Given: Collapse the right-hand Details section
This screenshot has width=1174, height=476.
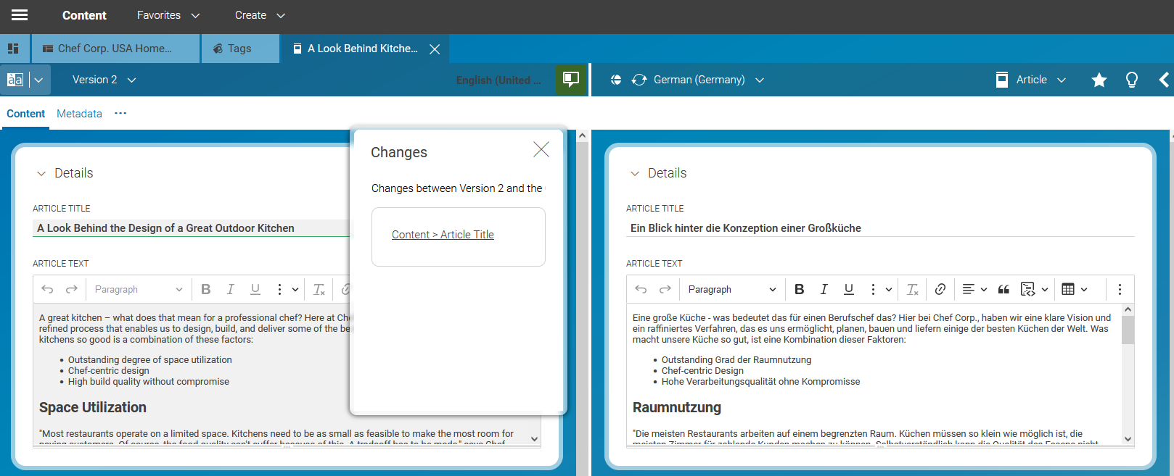Looking at the screenshot, I should 635,173.
